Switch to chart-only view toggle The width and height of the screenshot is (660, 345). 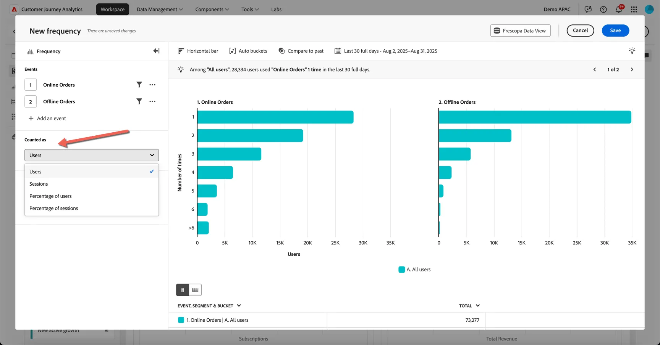point(183,290)
